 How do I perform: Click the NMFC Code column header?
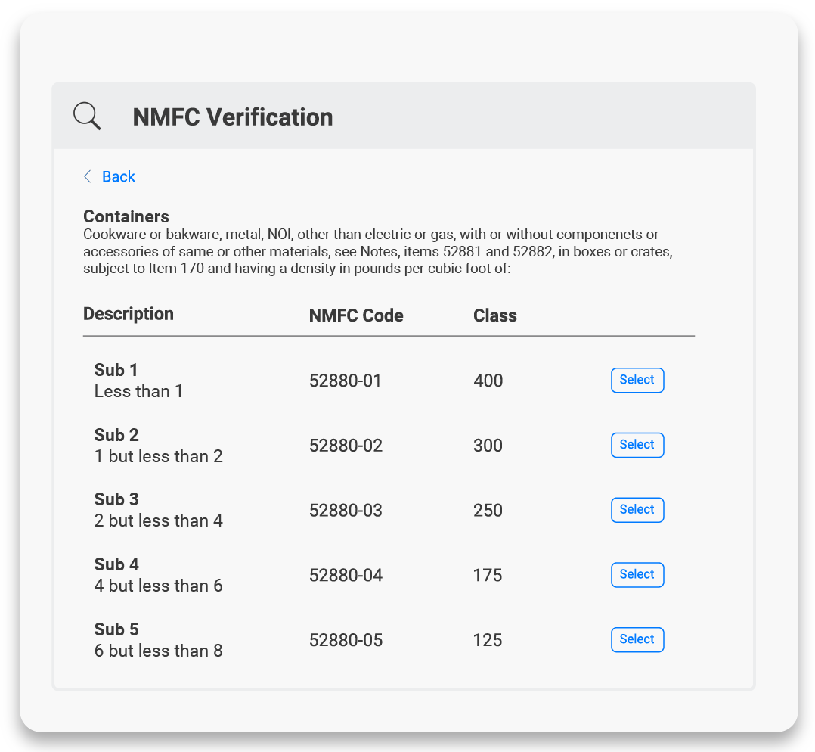click(x=356, y=315)
